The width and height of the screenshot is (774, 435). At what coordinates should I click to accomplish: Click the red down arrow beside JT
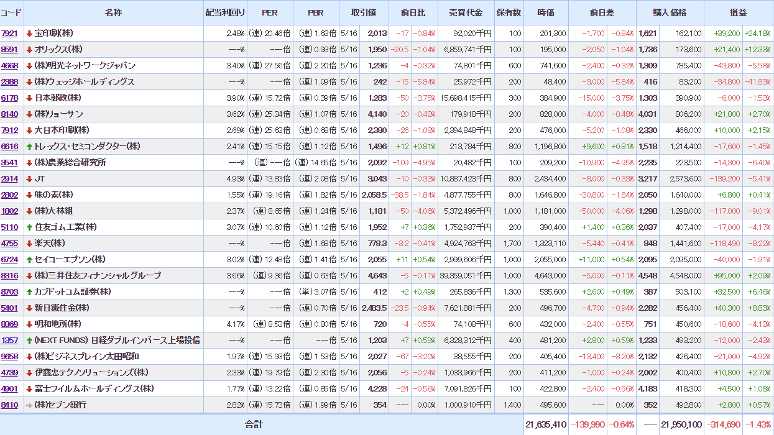pos(29,178)
